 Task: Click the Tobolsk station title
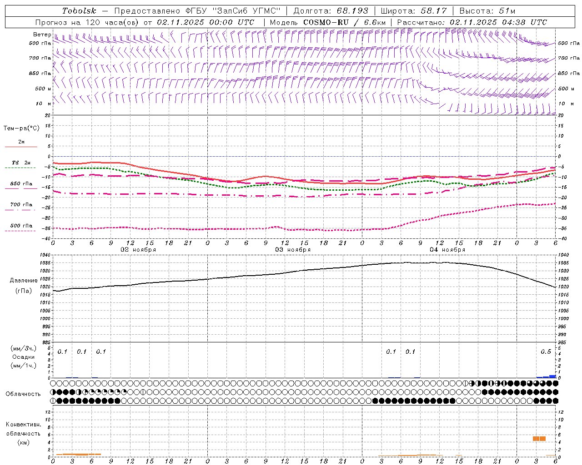pyautogui.click(x=79, y=11)
